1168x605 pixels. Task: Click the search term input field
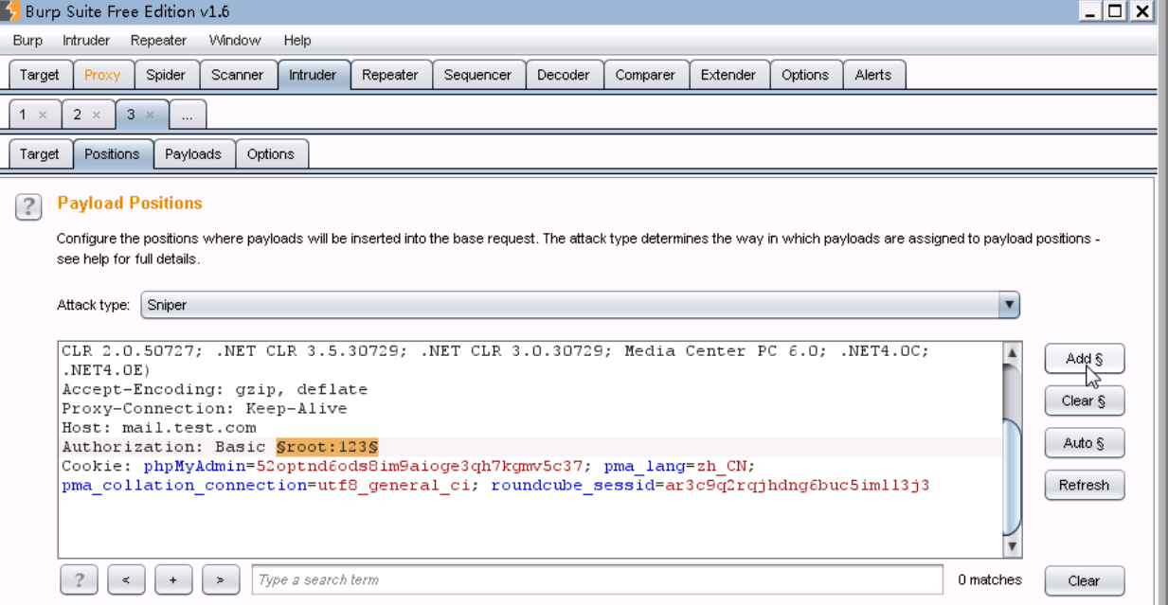(598, 579)
